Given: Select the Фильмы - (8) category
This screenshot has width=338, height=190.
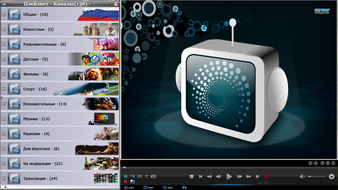Looking at the screenshot, I should pyautogui.click(x=60, y=74).
